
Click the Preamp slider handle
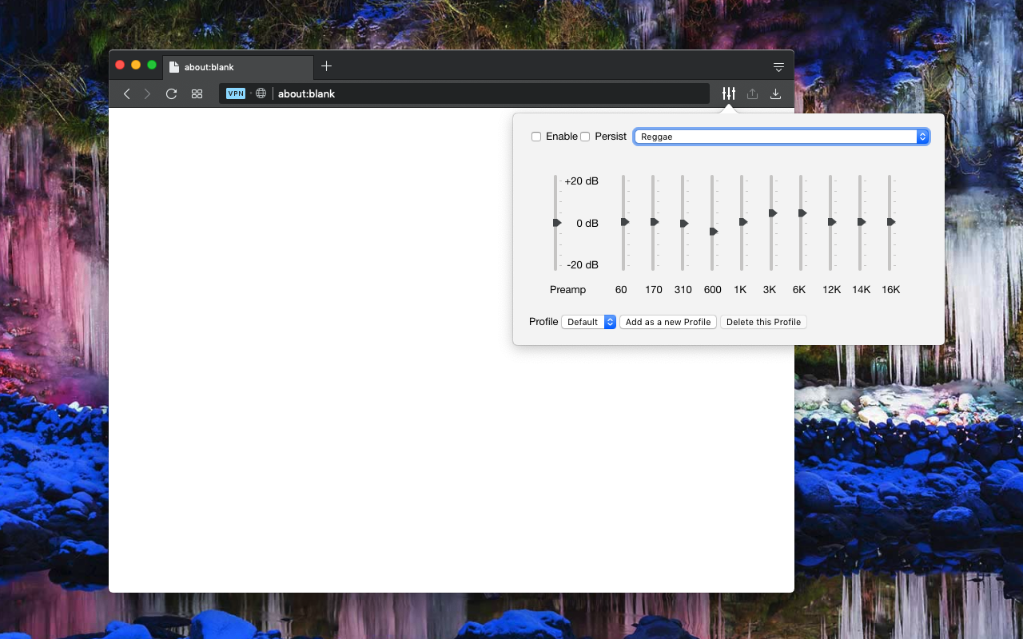click(557, 222)
